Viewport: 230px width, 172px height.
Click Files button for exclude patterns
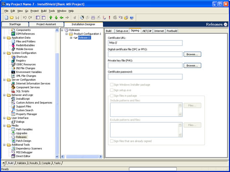[192, 125]
